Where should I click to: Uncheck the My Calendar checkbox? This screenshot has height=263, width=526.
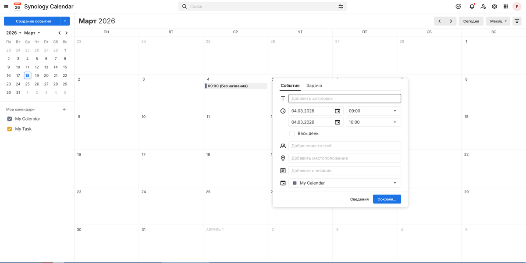click(10, 119)
